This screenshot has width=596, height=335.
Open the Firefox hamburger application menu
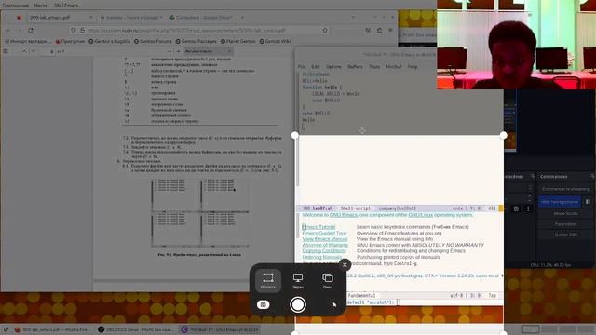(390, 30)
